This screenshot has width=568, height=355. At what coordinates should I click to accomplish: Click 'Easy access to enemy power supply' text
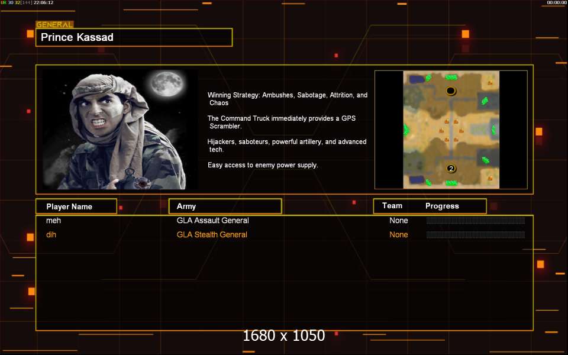(x=263, y=165)
